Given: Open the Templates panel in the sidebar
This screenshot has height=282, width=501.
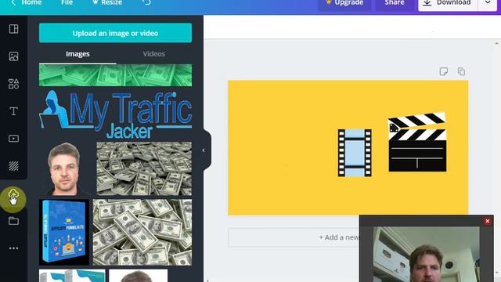Looking at the screenshot, I should [13, 29].
